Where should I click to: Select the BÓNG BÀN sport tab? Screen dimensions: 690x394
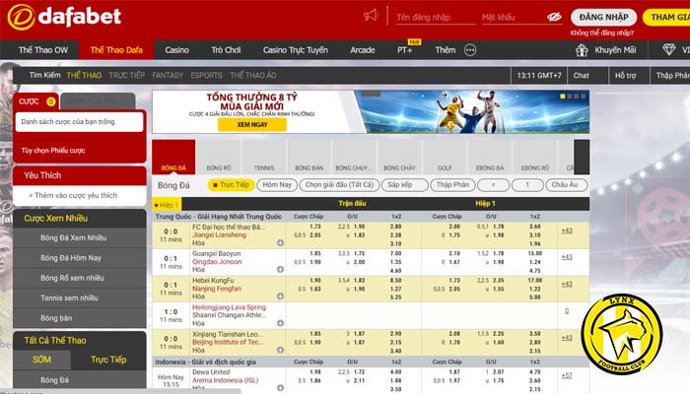[x=309, y=158]
